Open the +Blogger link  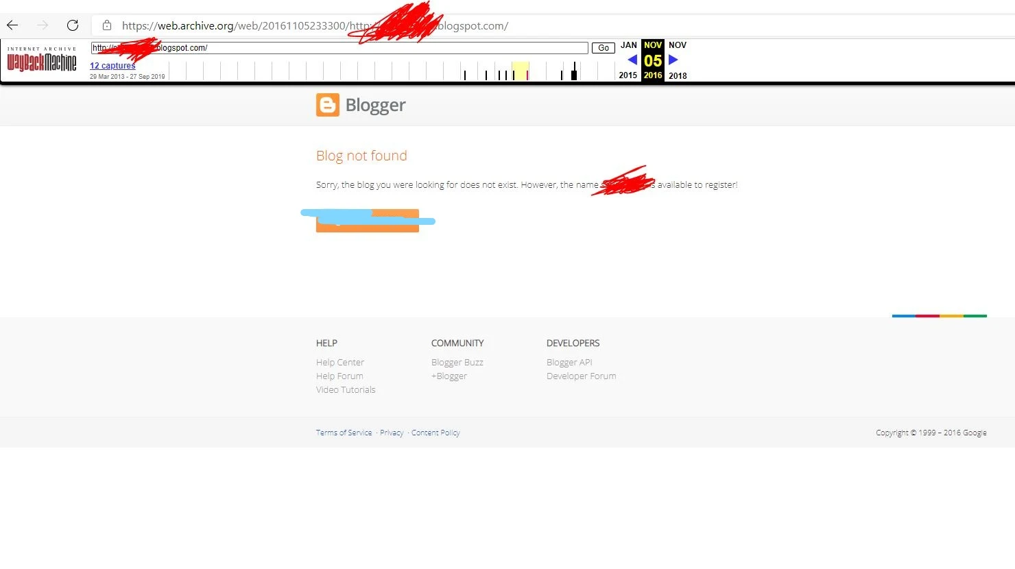click(449, 376)
